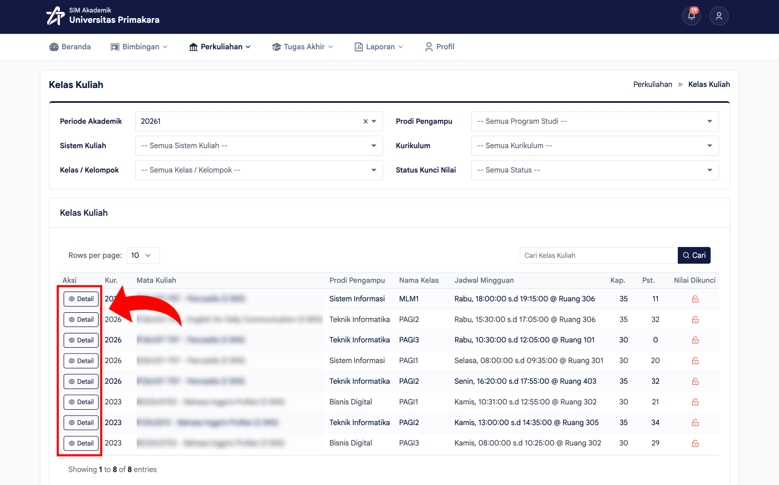
Task: Open the Sistem Kuliah dropdown
Action: pos(259,146)
